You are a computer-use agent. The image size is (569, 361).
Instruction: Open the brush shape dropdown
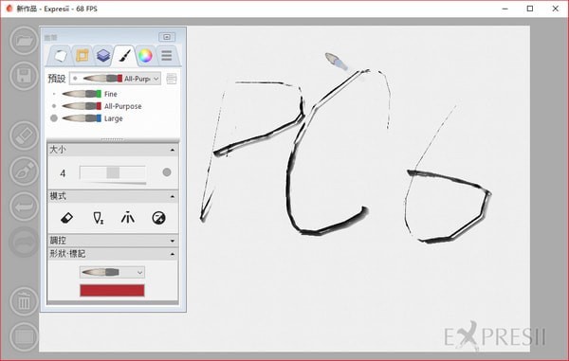pos(112,272)
